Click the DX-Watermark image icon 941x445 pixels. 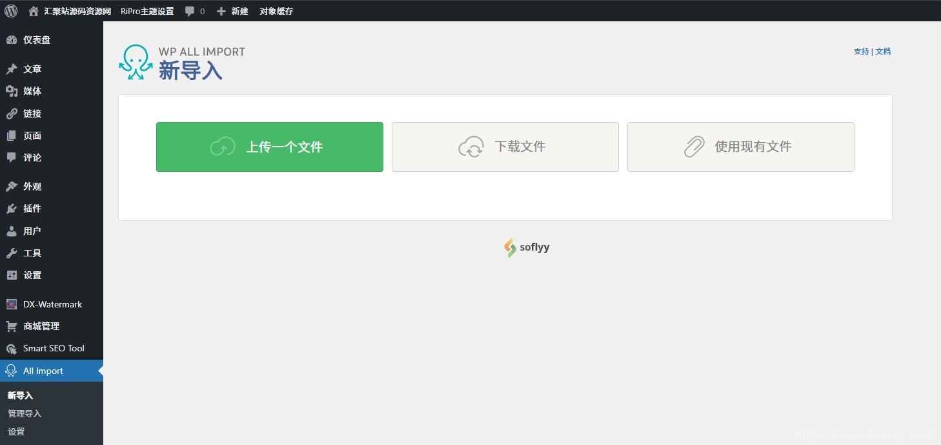12,304
